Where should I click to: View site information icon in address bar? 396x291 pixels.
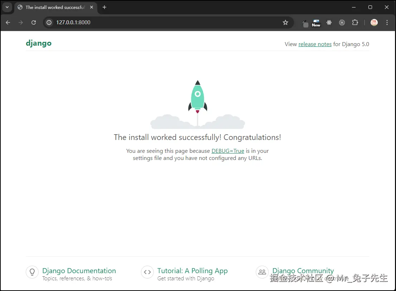(x=49, y=22)
